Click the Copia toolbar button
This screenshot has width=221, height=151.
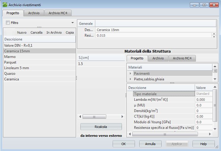pyautogui.click(x=70, y=33)
